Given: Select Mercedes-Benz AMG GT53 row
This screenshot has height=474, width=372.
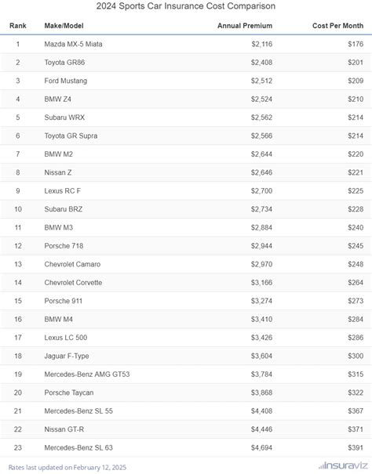Looking at the screenshot, I should 186,374.
